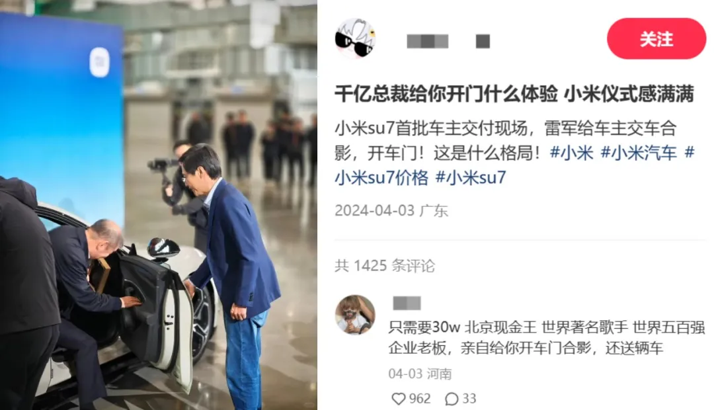Open the post author's sunglasses cartoon avatar

coord(355,39)
